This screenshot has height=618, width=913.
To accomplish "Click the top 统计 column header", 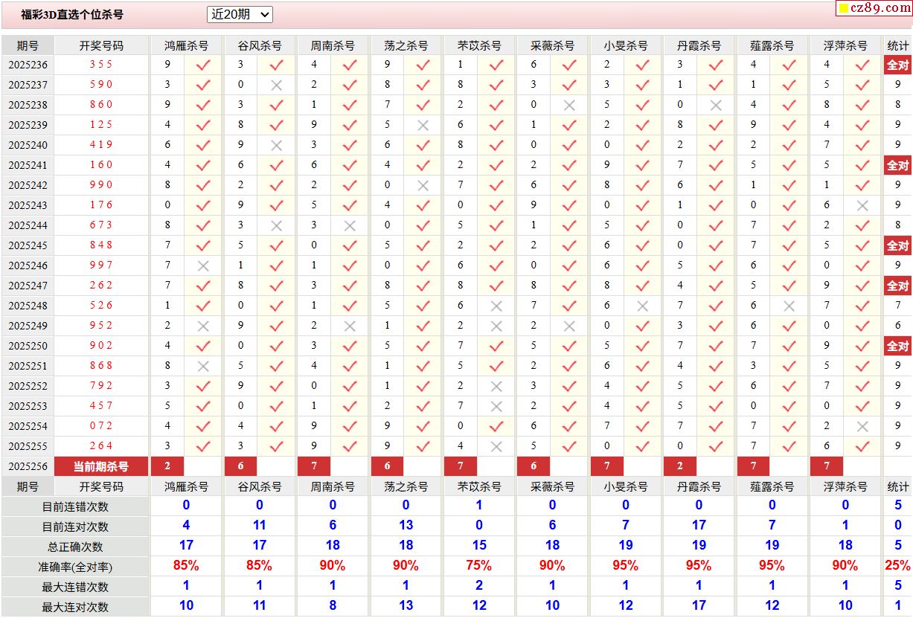I will pos(898,45).
